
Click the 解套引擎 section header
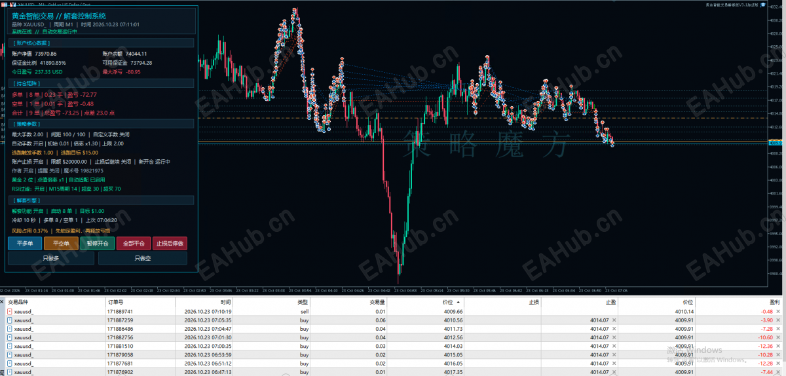coord(102,200)
